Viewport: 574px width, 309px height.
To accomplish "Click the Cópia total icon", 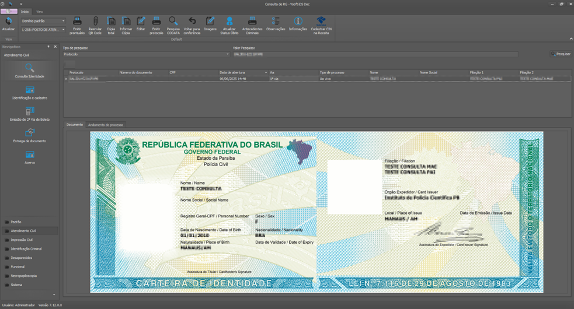I will pyautogui.click(x=111, y=21).
